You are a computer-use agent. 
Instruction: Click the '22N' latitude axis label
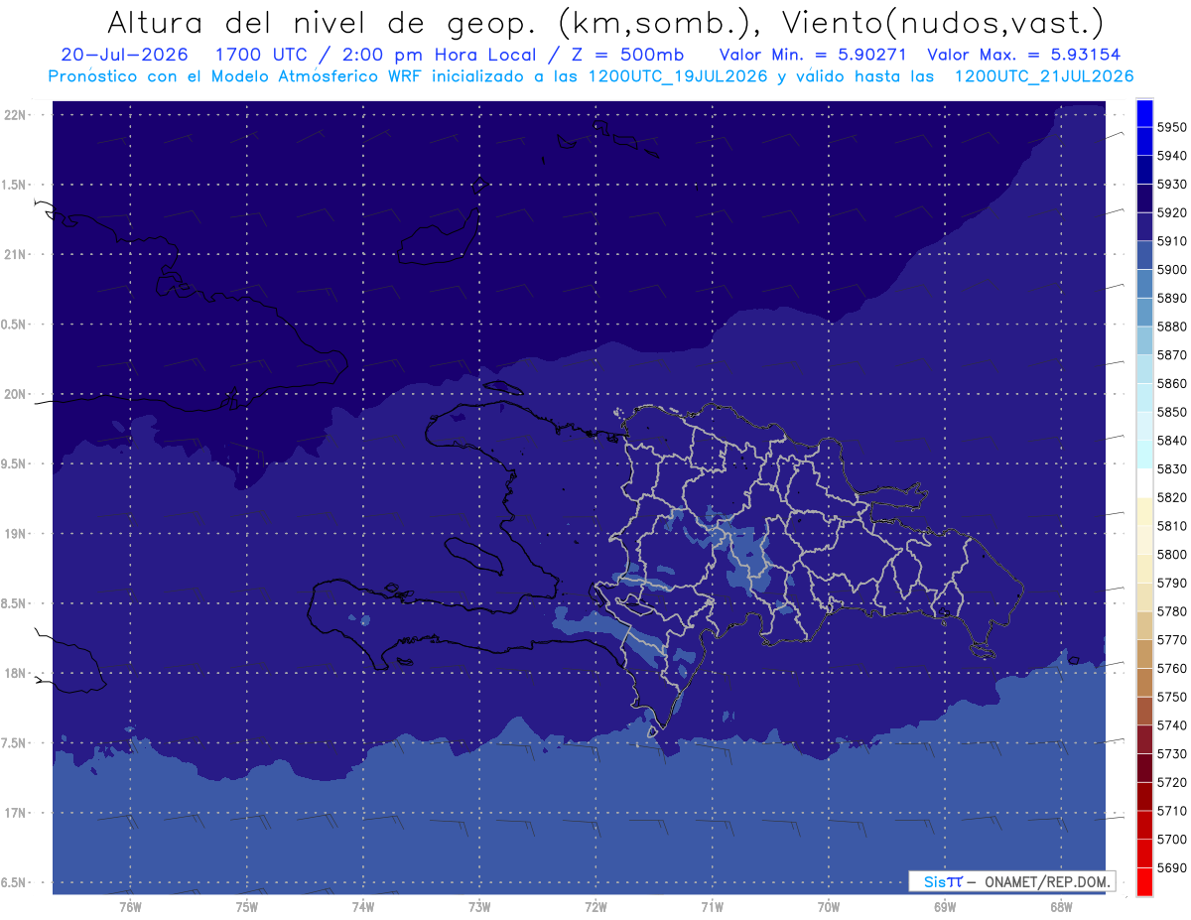[x=14, y=114]
